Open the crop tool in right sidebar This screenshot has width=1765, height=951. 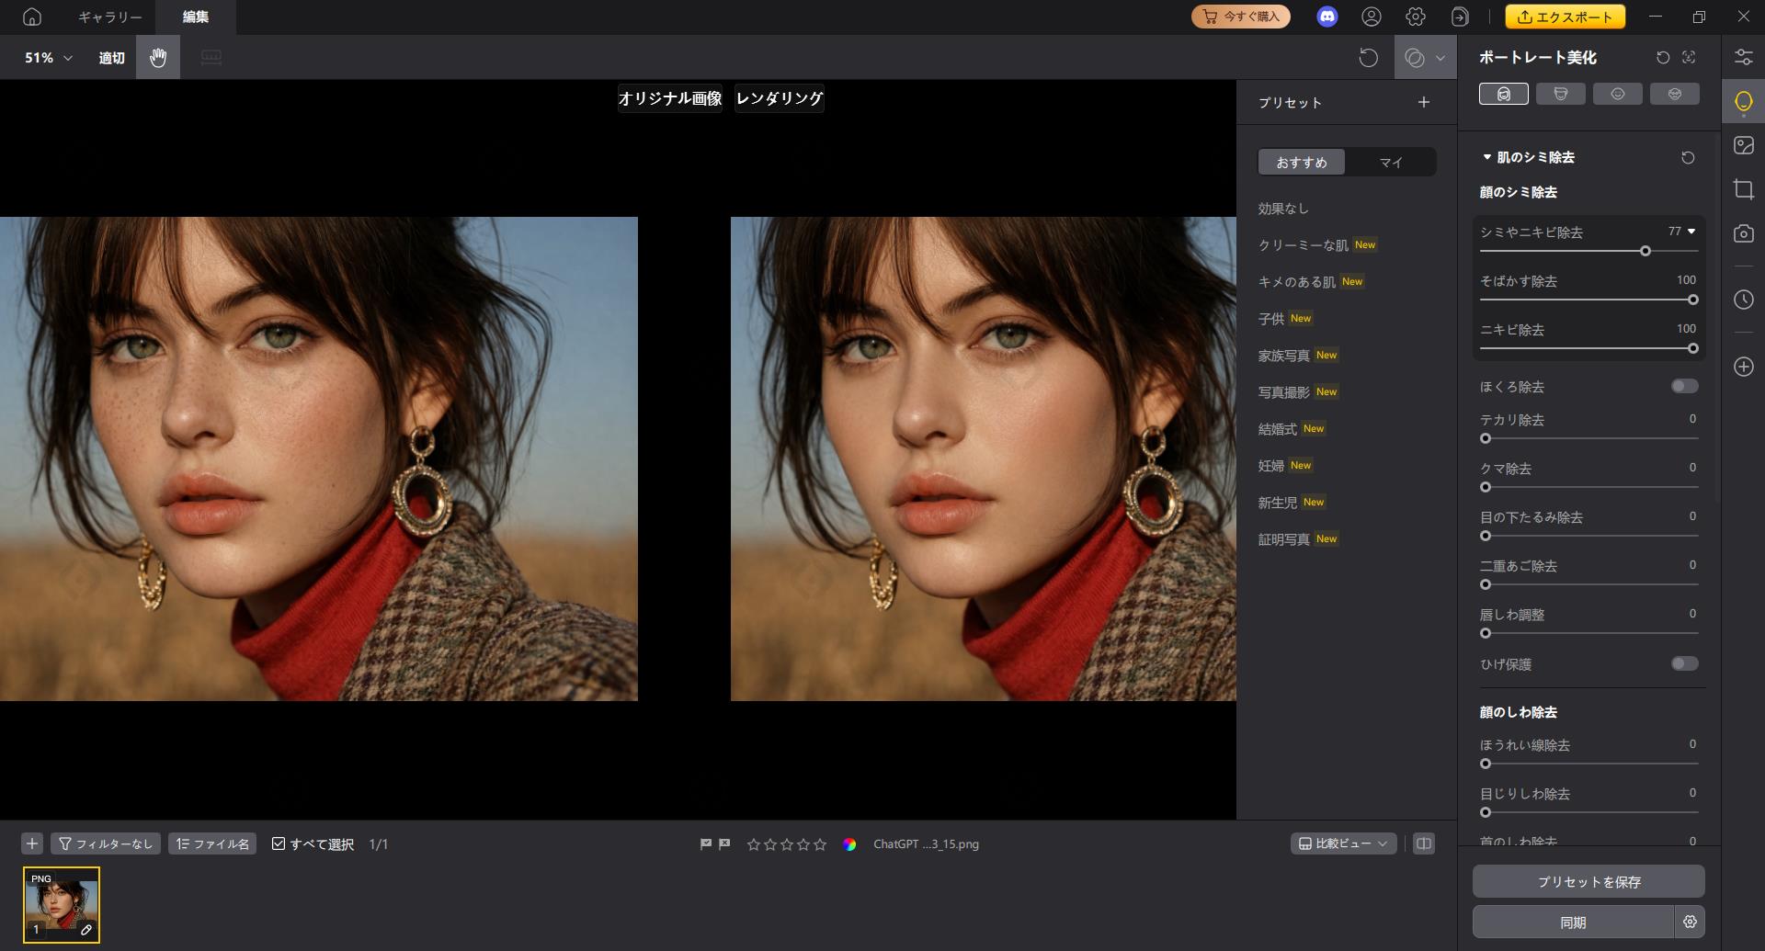tap(1743, 190)
